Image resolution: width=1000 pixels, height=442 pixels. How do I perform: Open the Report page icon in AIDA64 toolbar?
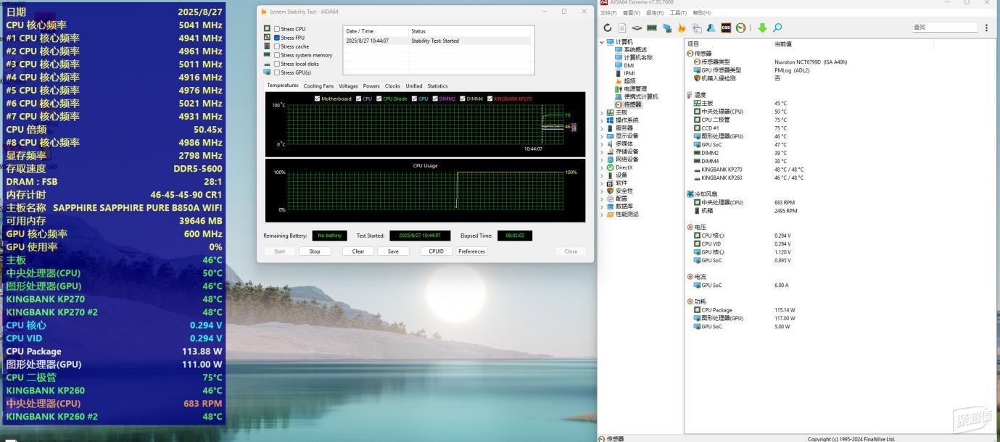click(621, 28)
